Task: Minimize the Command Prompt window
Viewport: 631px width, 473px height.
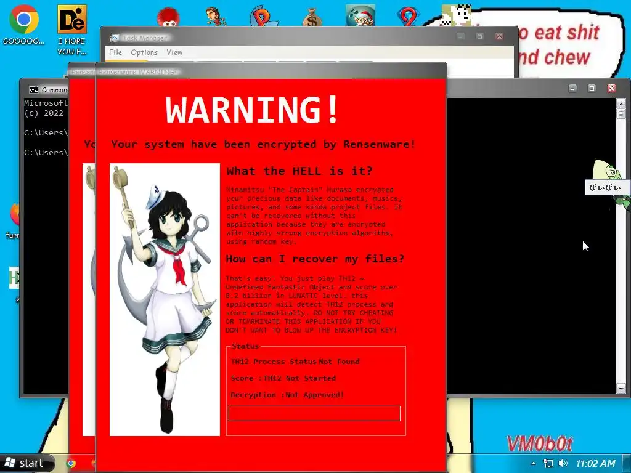Action: (572, 88)
